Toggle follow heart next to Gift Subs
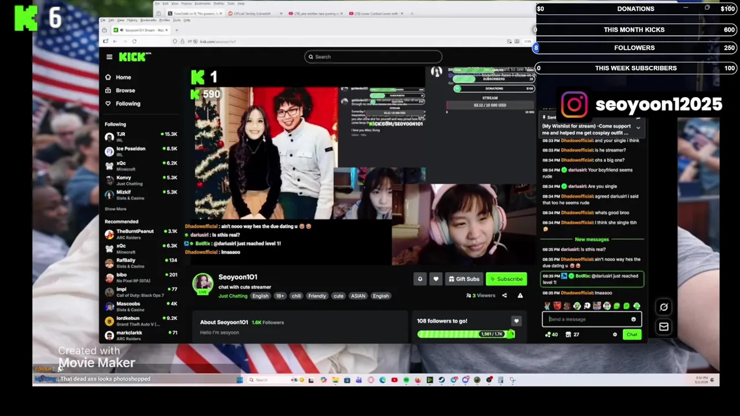Viewport: 740px width, 416px height. [436, 279]
